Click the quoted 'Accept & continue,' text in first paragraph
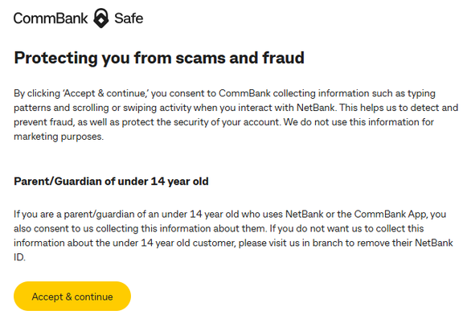This screenshot has height=319, width=467. (x=105, y=93)
